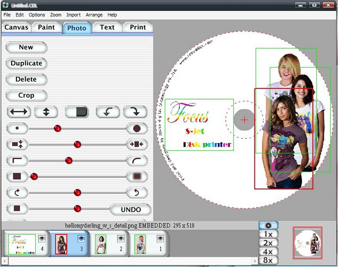
Task: Open the Arrange menu
Action: 94,15
